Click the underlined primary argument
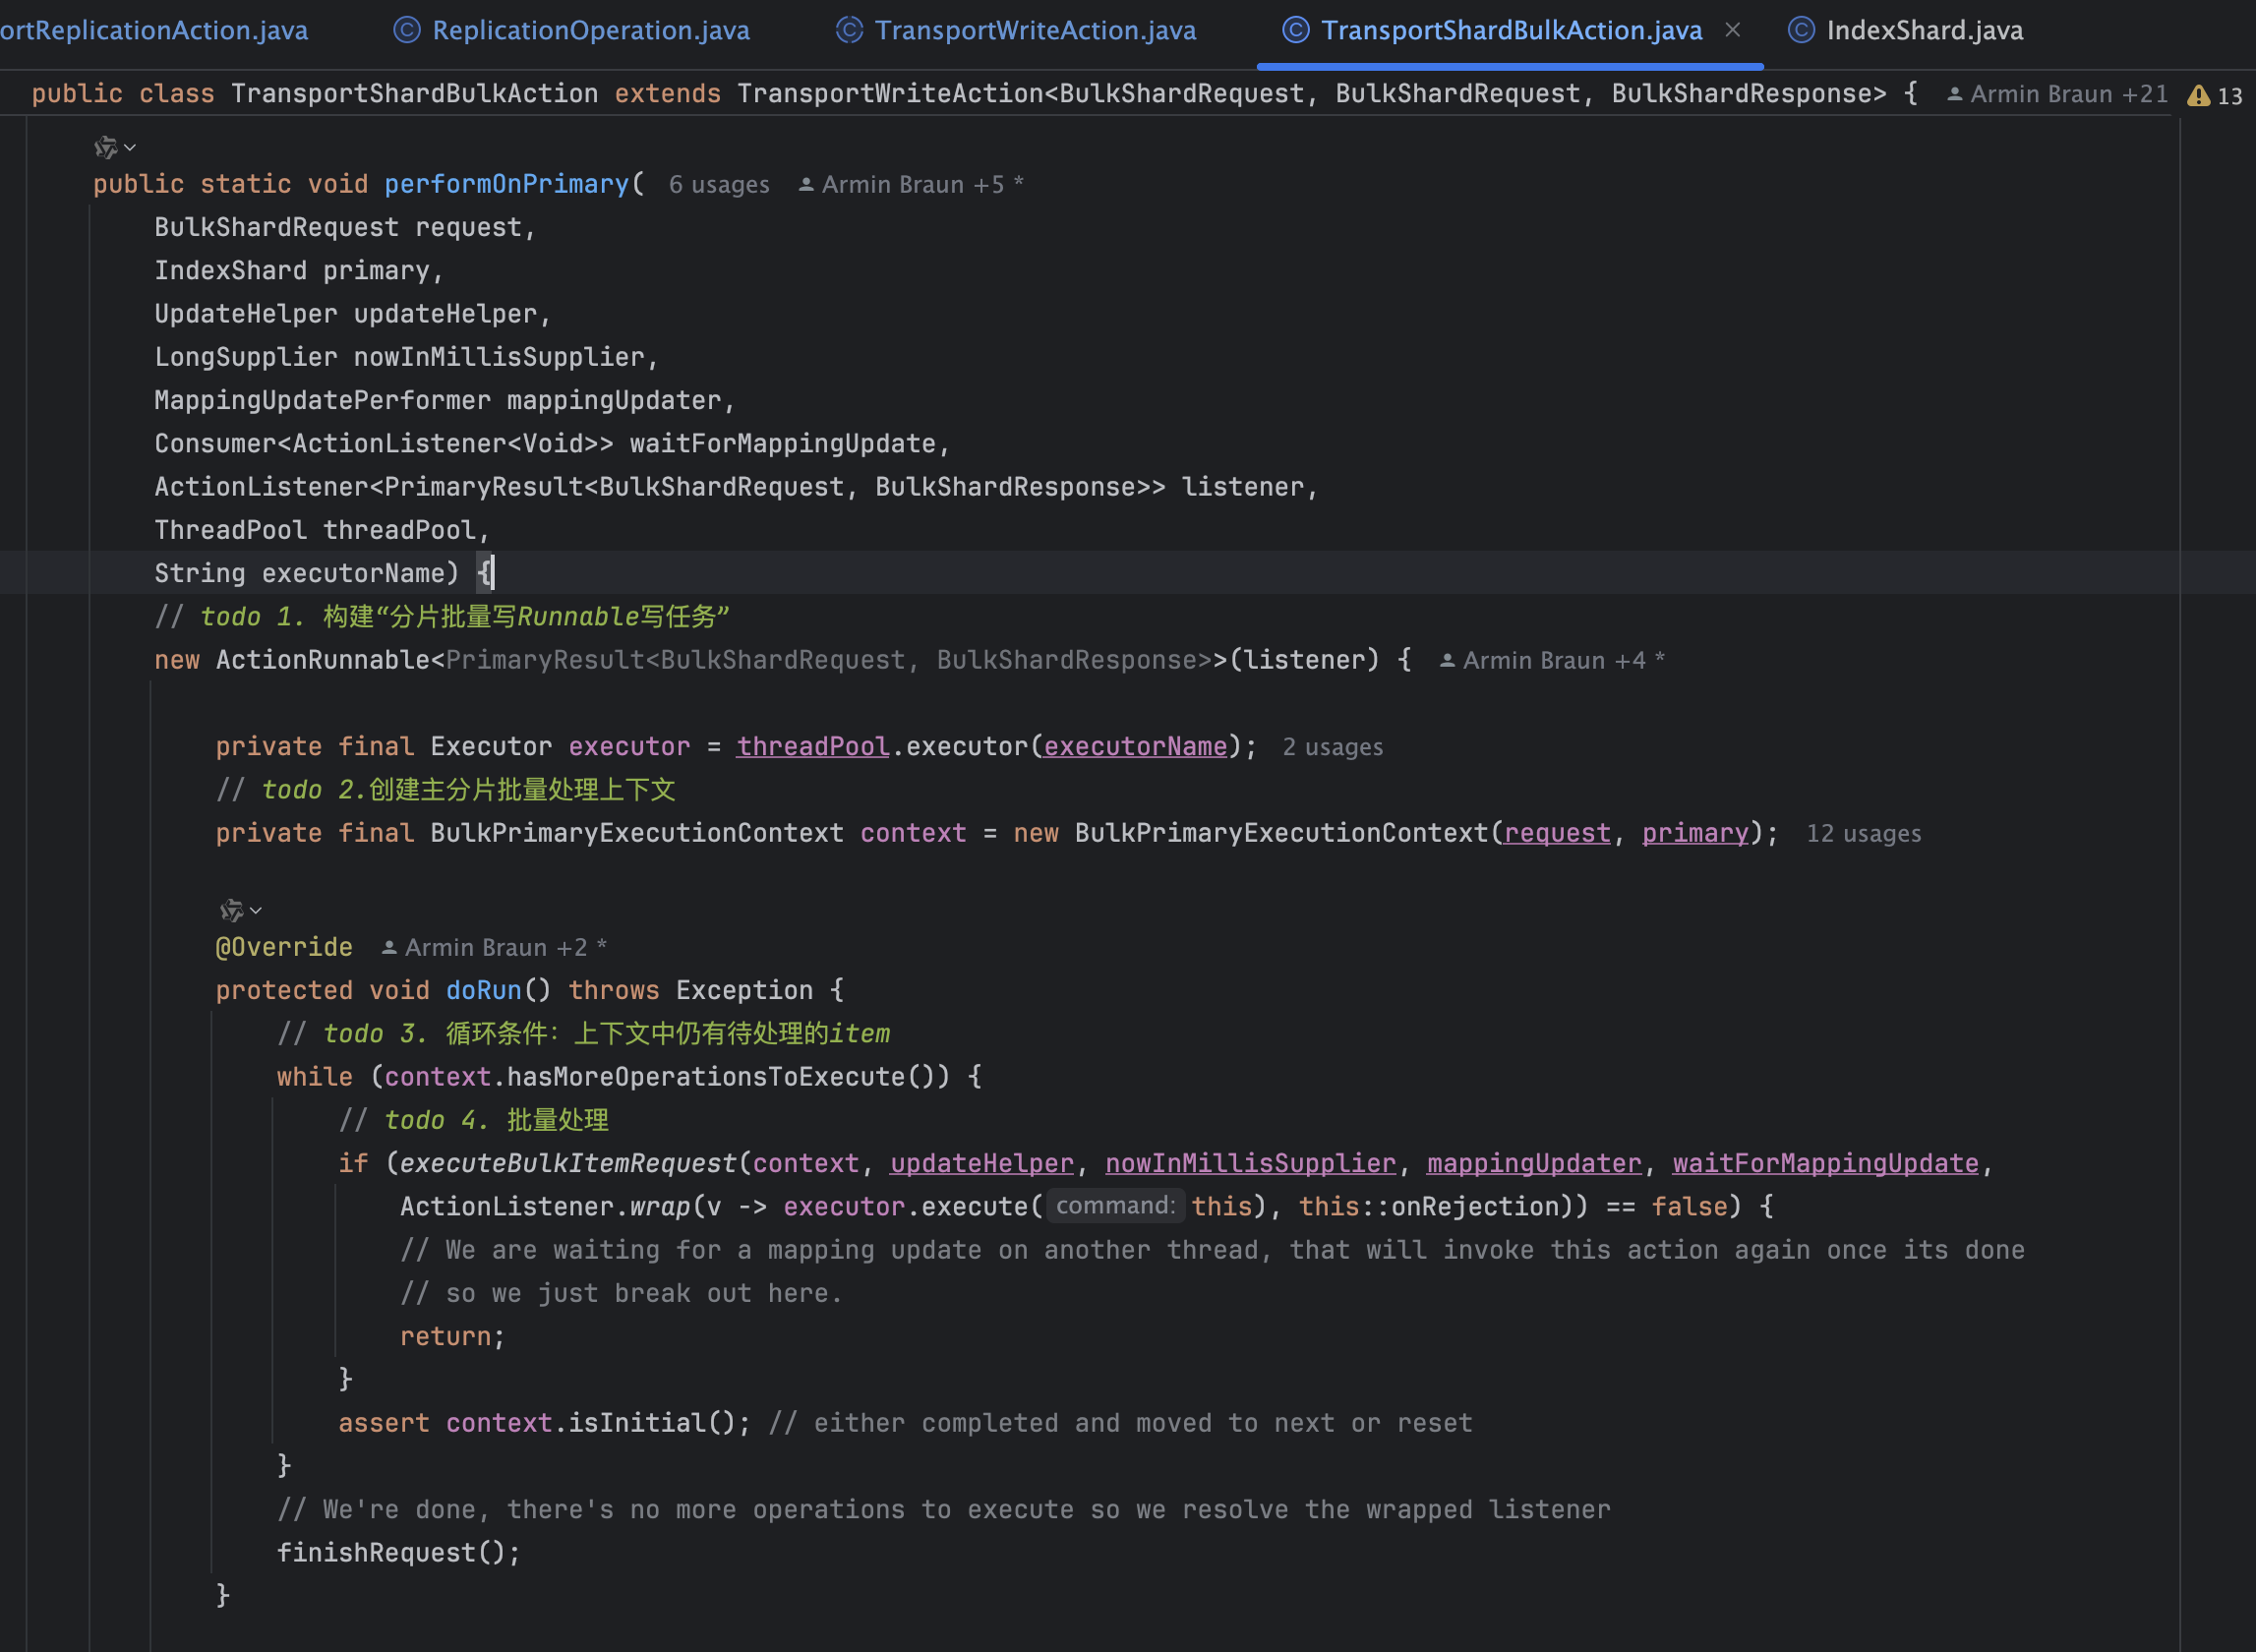The image size is (2256, 1652). tap(1696, 834)
